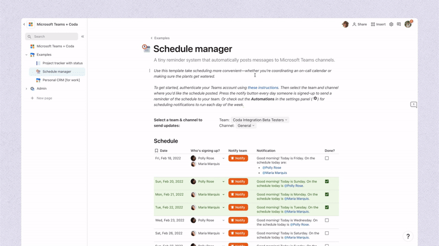Click the Notification column header

click(266, 151)
